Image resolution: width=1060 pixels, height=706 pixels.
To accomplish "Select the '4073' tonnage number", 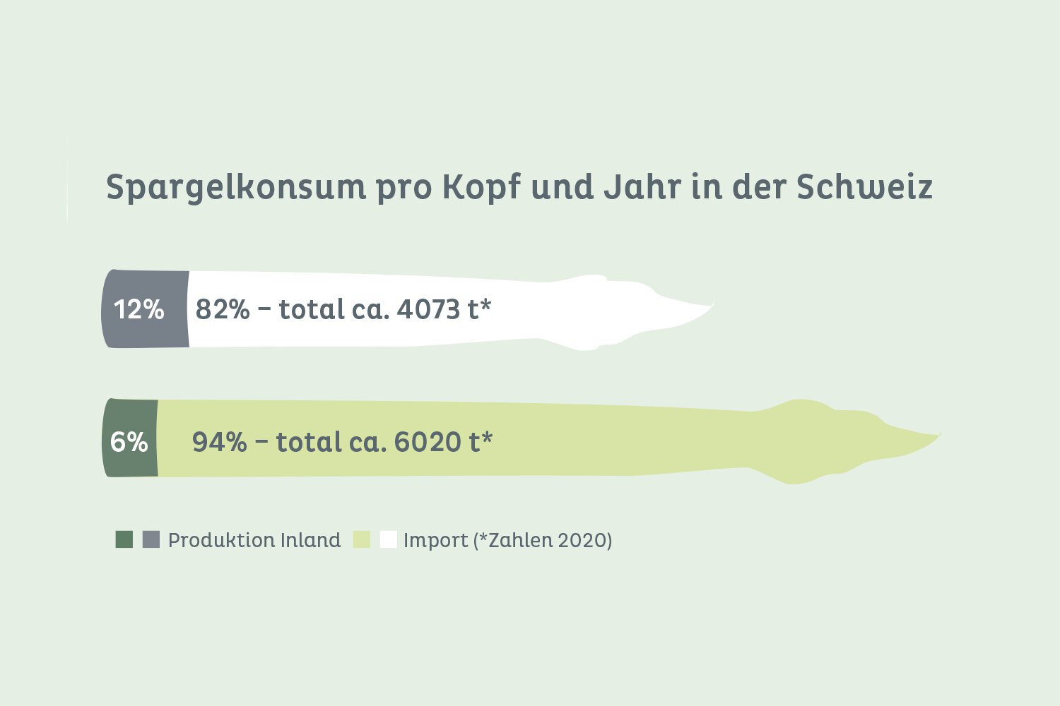I will pos(429,309).
